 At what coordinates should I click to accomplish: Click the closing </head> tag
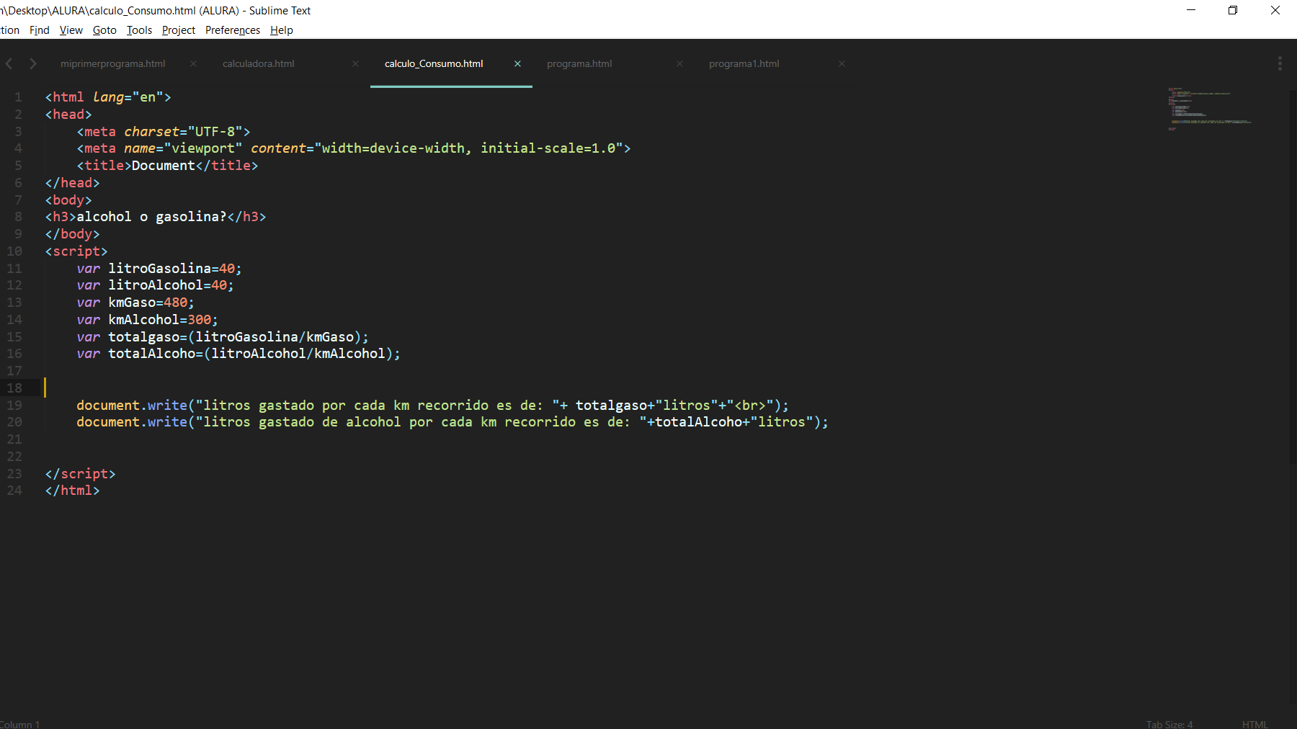(72, 183)
